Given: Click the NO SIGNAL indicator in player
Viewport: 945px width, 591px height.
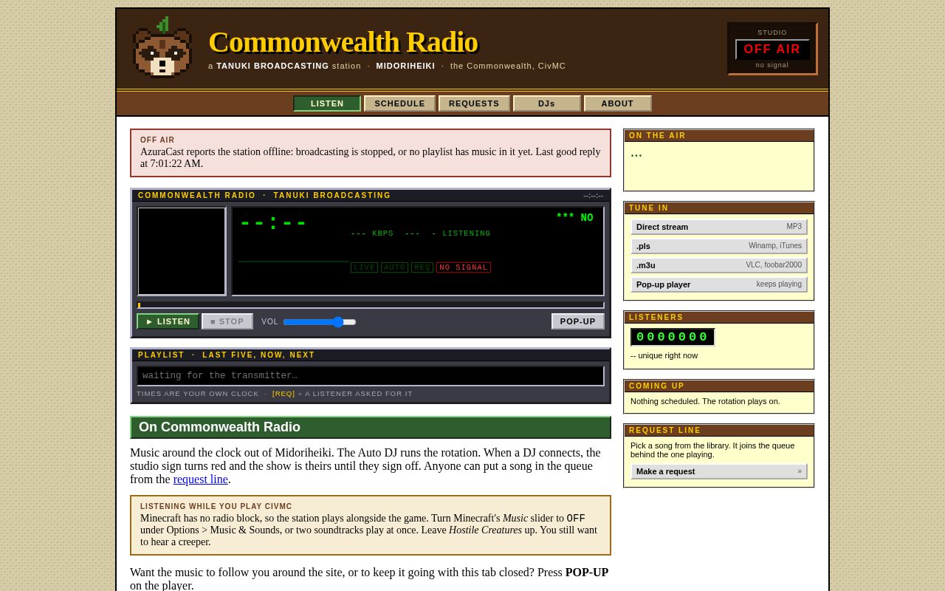Looking at the screenshot, I should pos(464,267).
